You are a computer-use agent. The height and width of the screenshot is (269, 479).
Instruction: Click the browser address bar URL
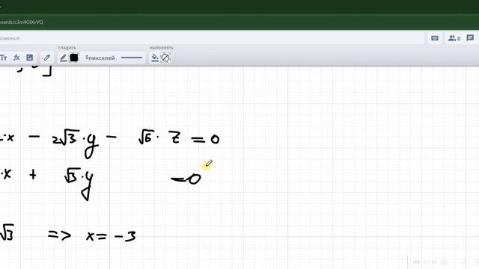click(x=22, y=22)
